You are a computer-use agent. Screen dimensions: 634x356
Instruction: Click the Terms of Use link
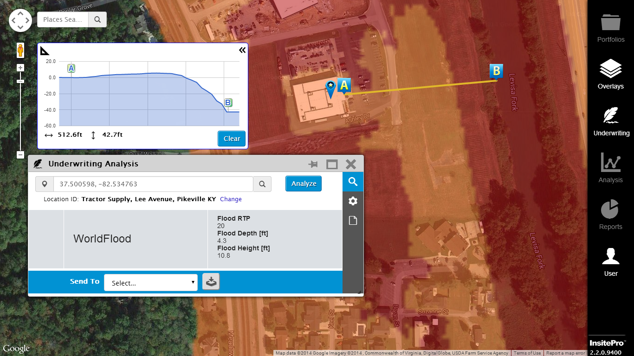tap(527, 353)
